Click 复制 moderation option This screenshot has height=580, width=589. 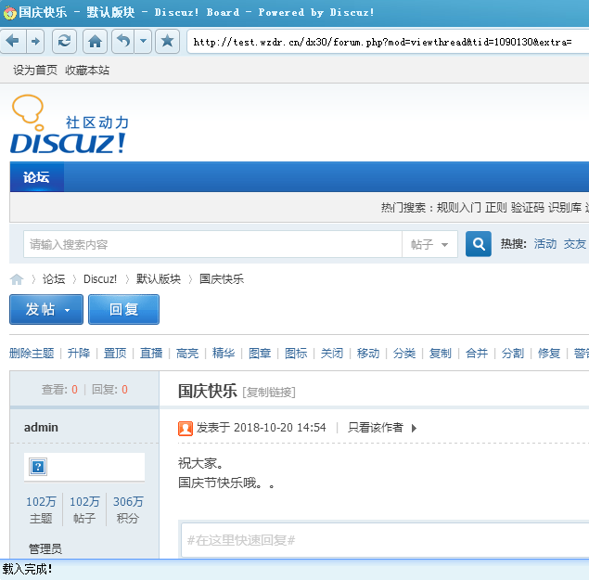(x=441, y=354)
